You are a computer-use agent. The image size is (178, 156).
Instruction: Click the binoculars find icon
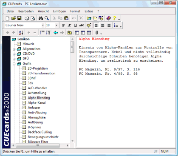(x=41, y=18)
